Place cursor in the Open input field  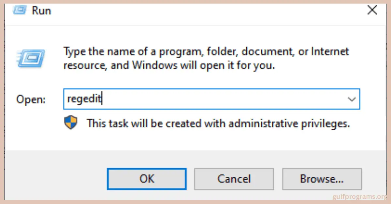(x=195, y=99)
